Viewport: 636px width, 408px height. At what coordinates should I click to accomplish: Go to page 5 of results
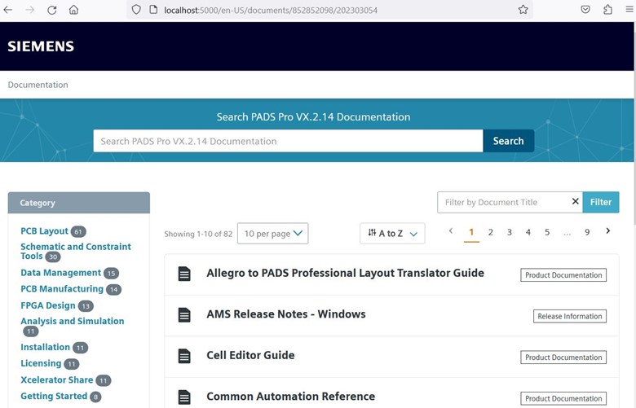[x=547, y=232]
